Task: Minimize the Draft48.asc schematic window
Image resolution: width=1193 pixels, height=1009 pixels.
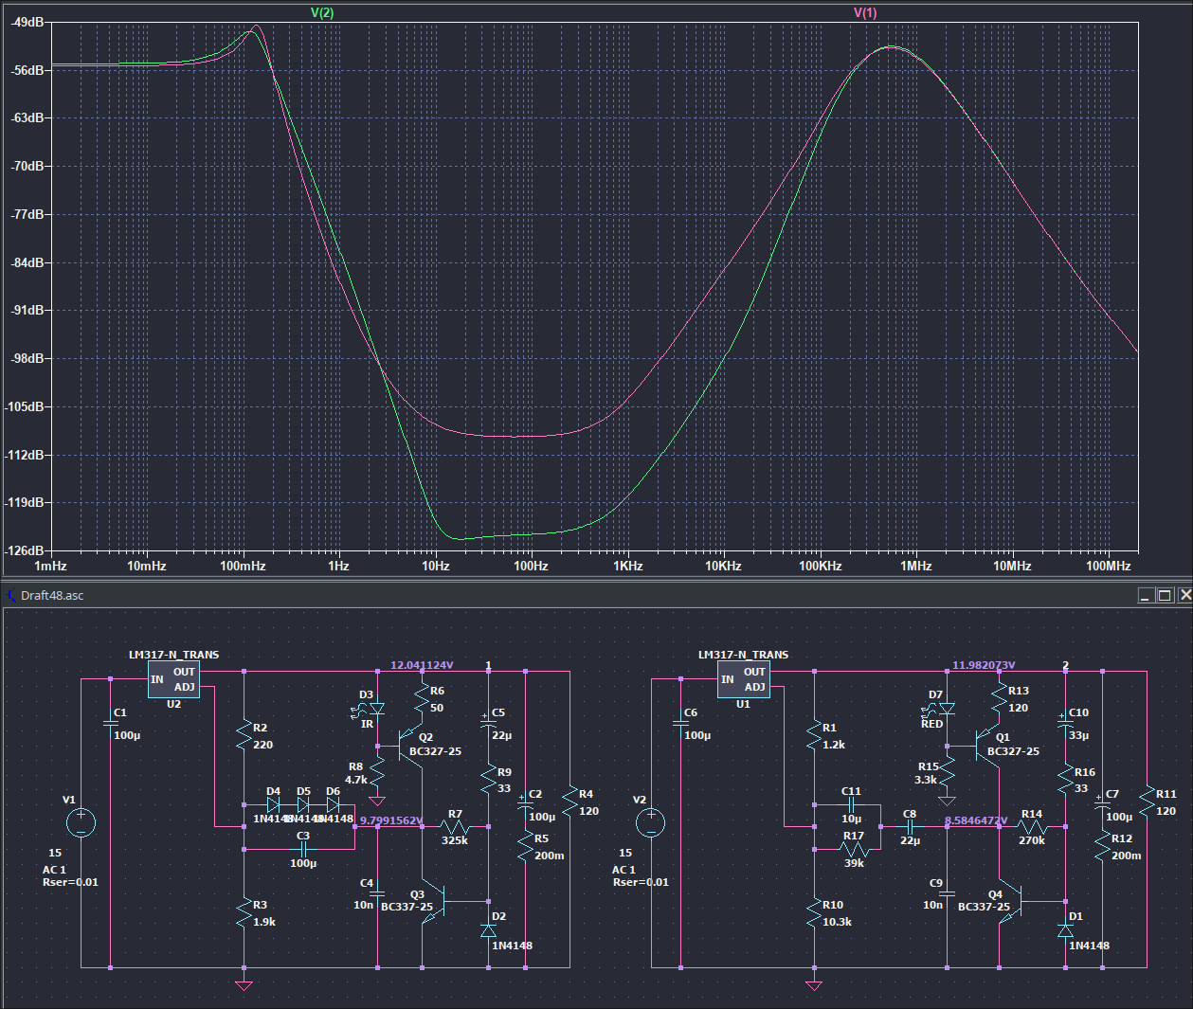Action: 1146,595
